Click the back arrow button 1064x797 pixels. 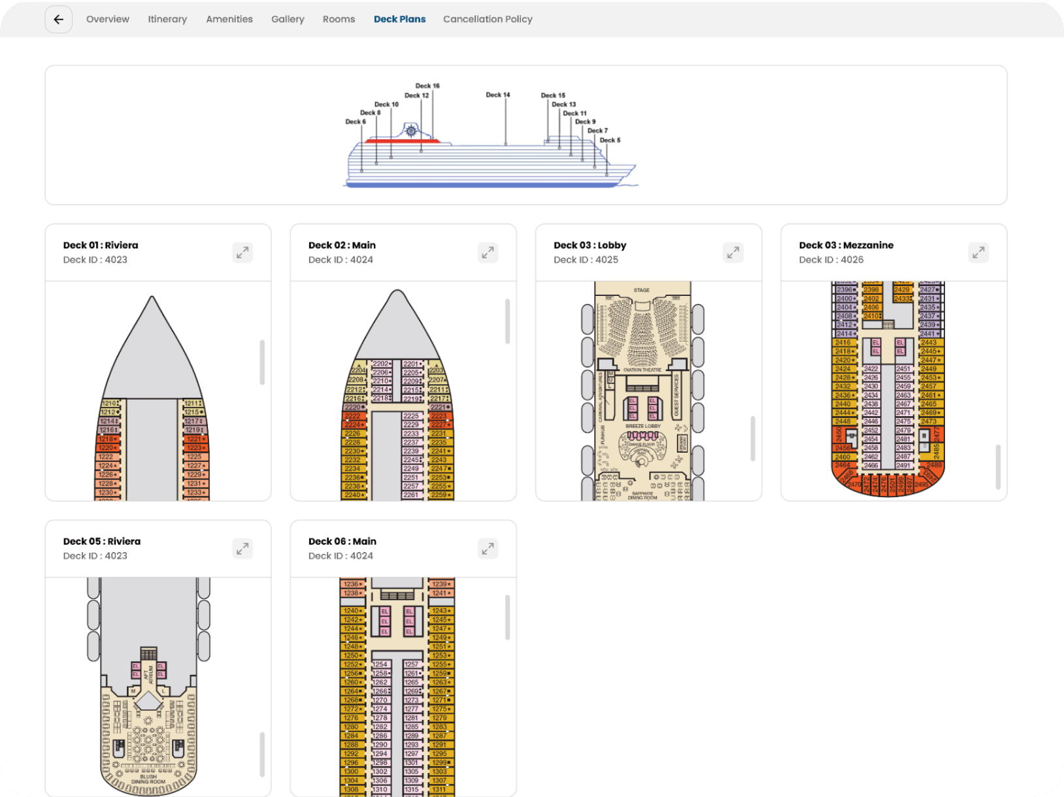(58, 20)
